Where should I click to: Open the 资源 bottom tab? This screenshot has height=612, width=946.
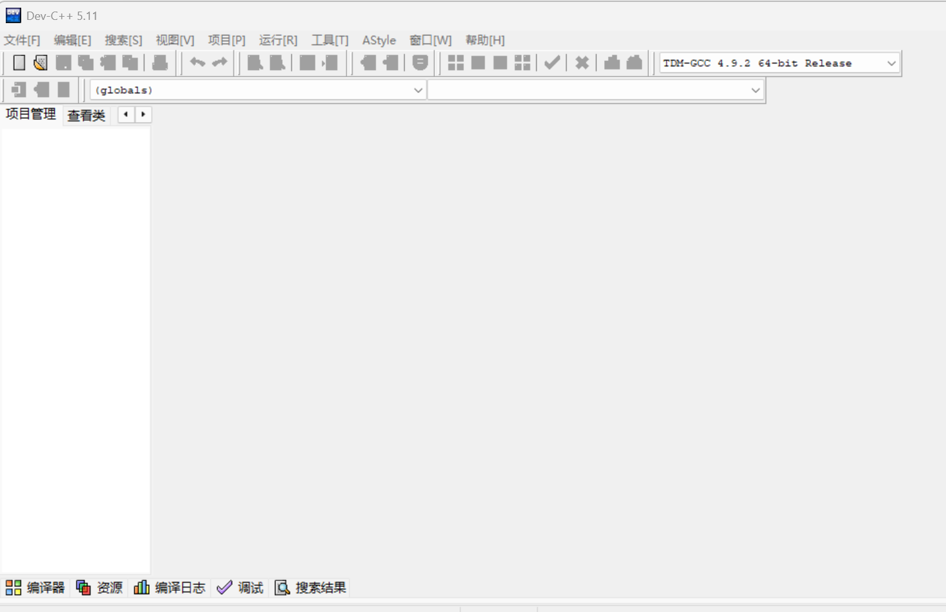point(100,588)
